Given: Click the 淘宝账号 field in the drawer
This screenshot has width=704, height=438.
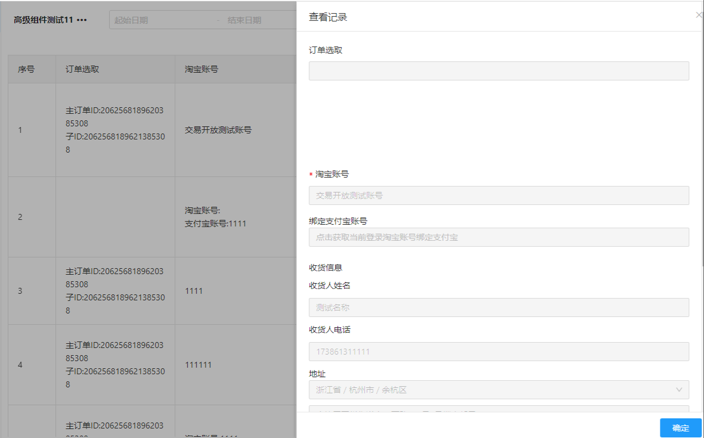Looking at the screenshot, I should point(498,195).
